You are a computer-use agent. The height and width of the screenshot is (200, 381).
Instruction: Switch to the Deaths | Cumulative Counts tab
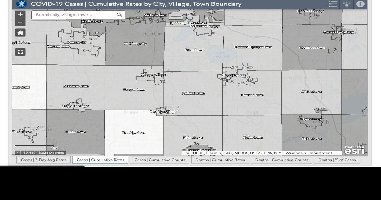coord(281,160)
